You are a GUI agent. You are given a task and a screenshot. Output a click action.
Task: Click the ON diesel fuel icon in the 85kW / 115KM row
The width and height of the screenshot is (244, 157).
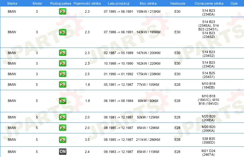point(62,152)
